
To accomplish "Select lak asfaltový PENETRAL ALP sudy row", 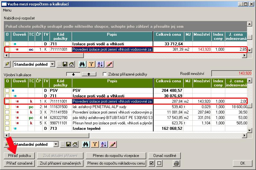I will tap(126, 107).
